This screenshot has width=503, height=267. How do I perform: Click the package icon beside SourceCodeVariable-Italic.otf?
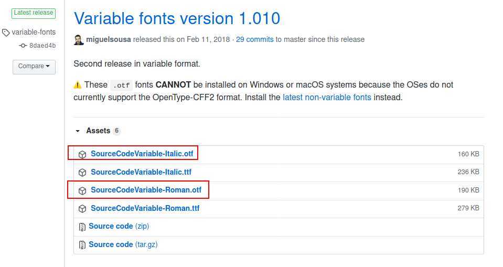click(x=82, y=154)
